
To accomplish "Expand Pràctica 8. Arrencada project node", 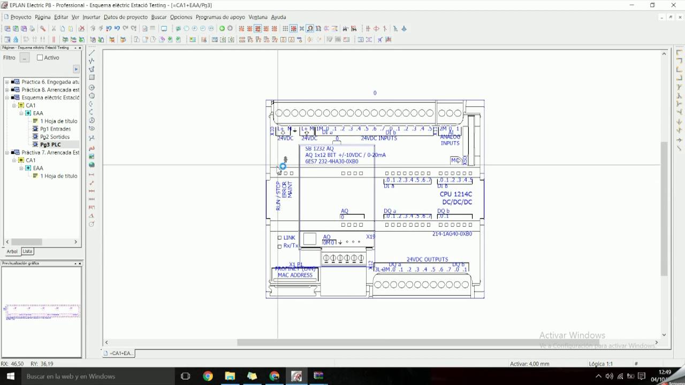I will coord(7,90).
